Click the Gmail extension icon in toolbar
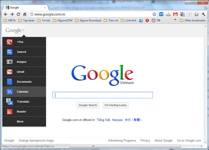 point(175,14)
